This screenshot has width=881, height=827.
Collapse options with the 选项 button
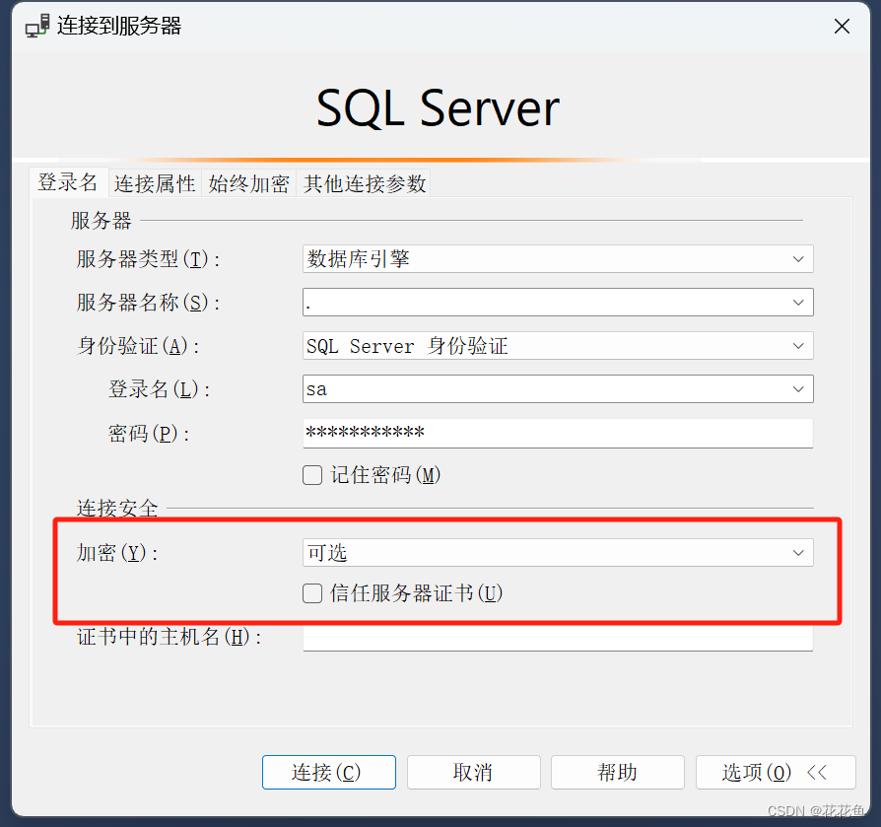coord(776,773)
